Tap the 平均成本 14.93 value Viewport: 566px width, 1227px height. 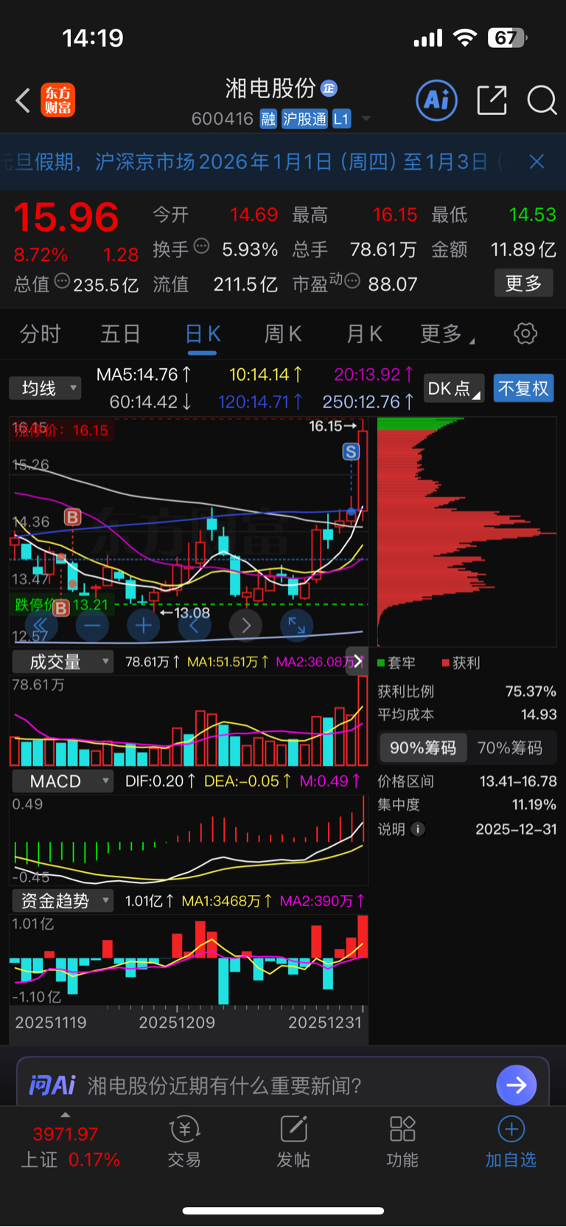[x=539, y=714]
